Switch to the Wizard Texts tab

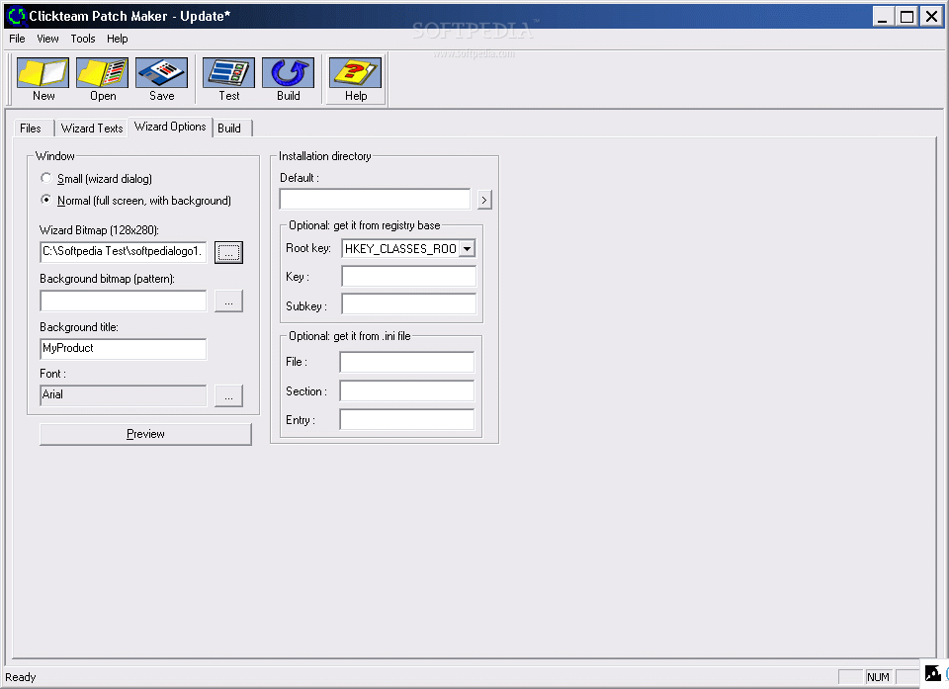click(x=92, y=129)
